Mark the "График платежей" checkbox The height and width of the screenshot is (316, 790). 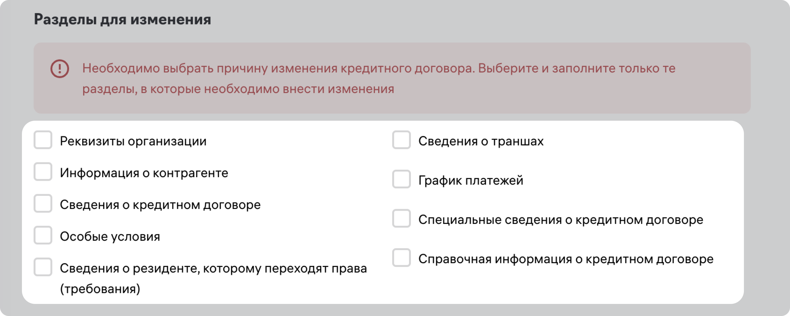(401, 179)
